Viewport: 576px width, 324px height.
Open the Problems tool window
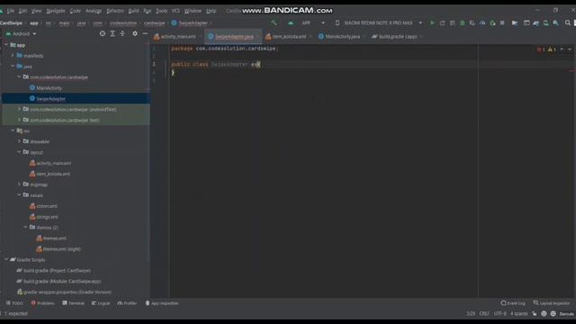[42, 303]
